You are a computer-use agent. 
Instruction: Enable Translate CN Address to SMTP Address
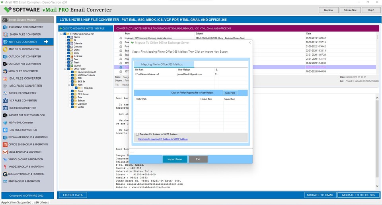[137, 134]
